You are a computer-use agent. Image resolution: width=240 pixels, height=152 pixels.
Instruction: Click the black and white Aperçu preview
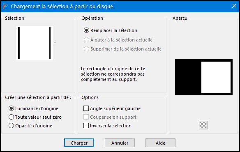[204, 77]
